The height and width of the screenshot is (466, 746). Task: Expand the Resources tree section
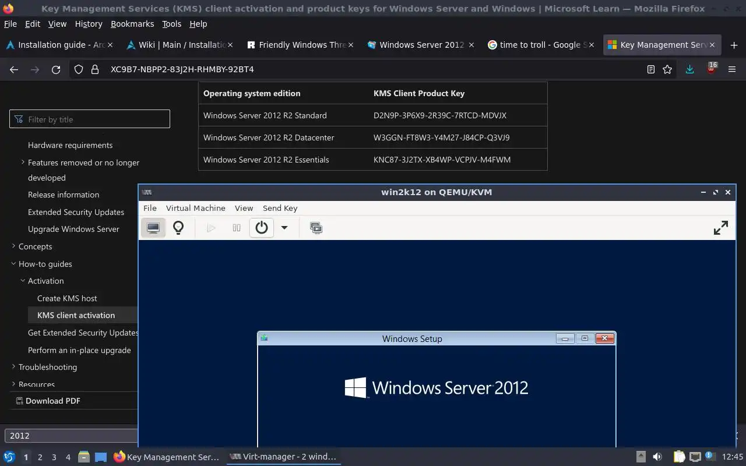click(x=13, y=384)
